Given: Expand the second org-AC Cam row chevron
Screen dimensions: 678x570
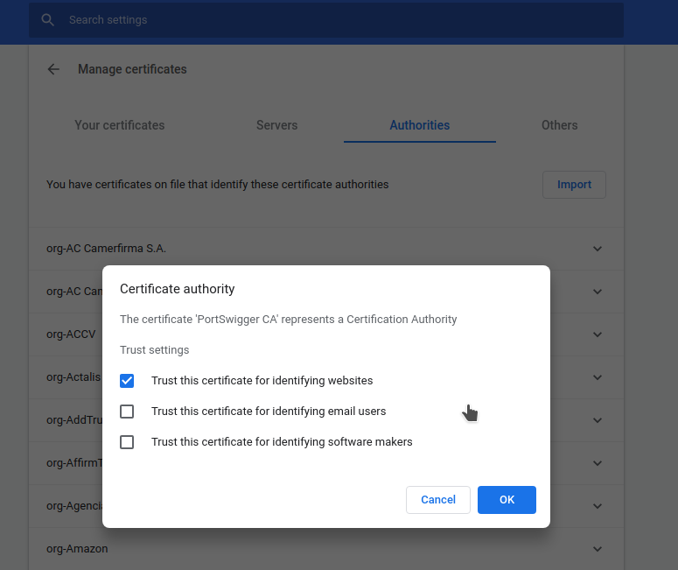Looking at the screenshot, I should click(598, 292).
